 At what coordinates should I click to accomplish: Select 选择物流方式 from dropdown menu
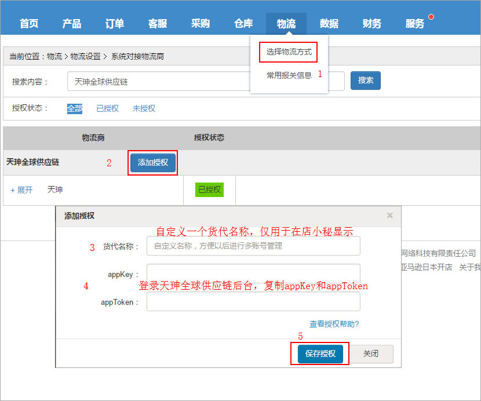pos(289,52)
